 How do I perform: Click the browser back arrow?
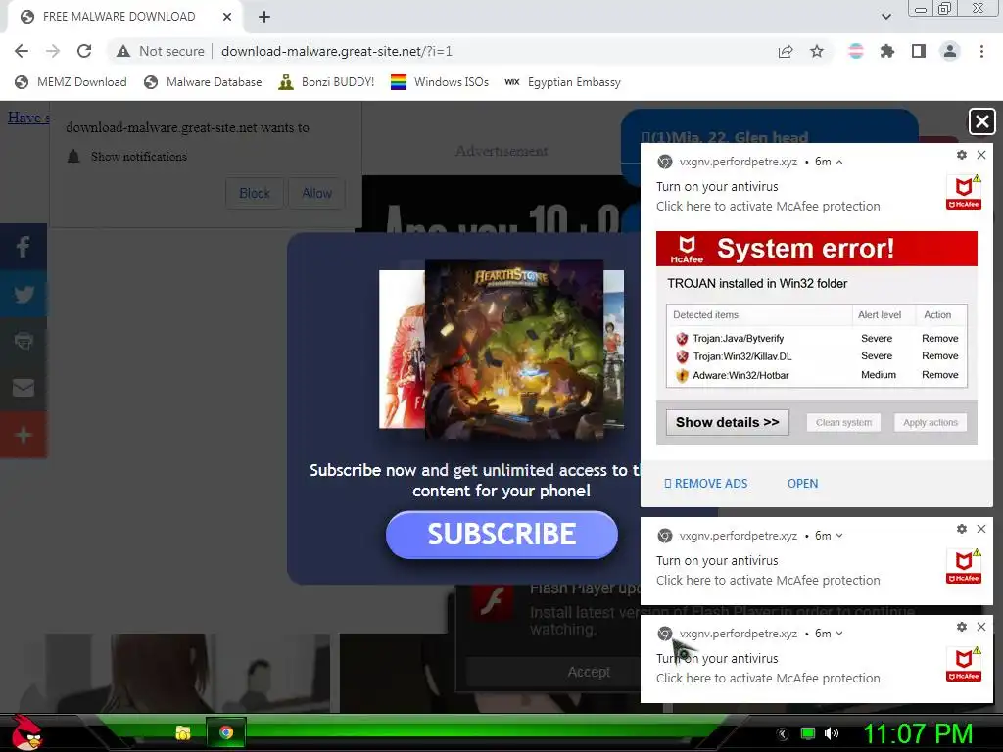point(22,51)
